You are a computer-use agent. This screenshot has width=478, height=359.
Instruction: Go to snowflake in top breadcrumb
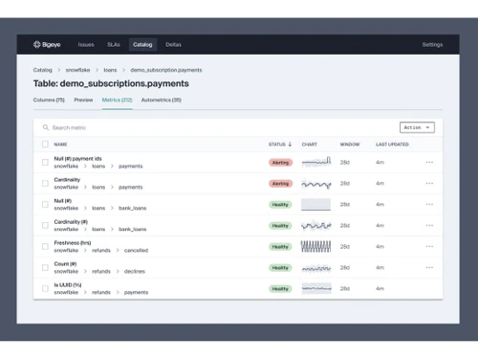tap(77, 70)
